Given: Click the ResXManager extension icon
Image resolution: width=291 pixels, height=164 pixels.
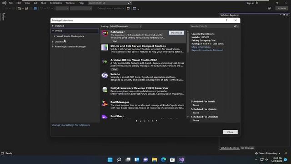Looking at the screenshot, I should (105, 103).
